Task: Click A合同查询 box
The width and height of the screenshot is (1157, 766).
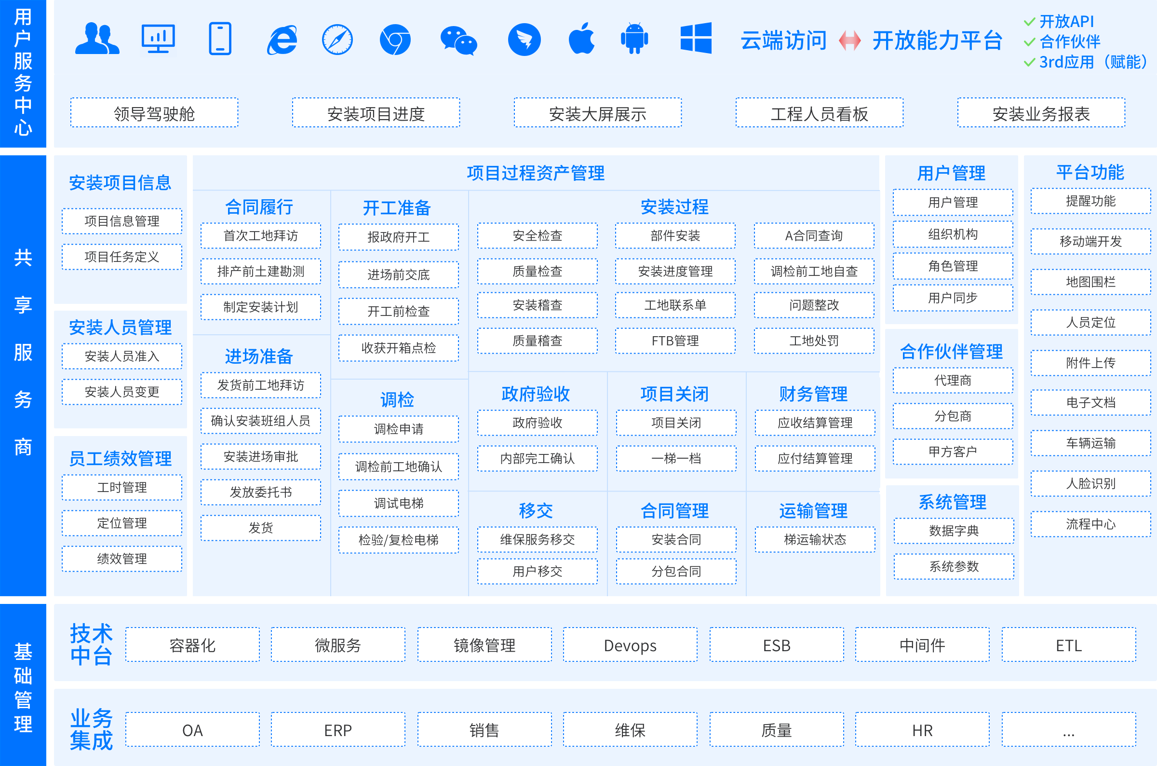Action: tap(814, 236)
